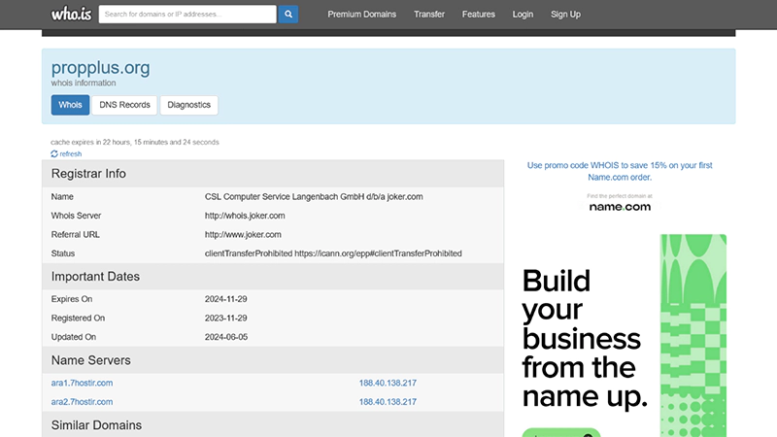The width and height of the screenshot is (777, 437).
Task: Focus the domain search input field
Action: [x=187, y=15]
